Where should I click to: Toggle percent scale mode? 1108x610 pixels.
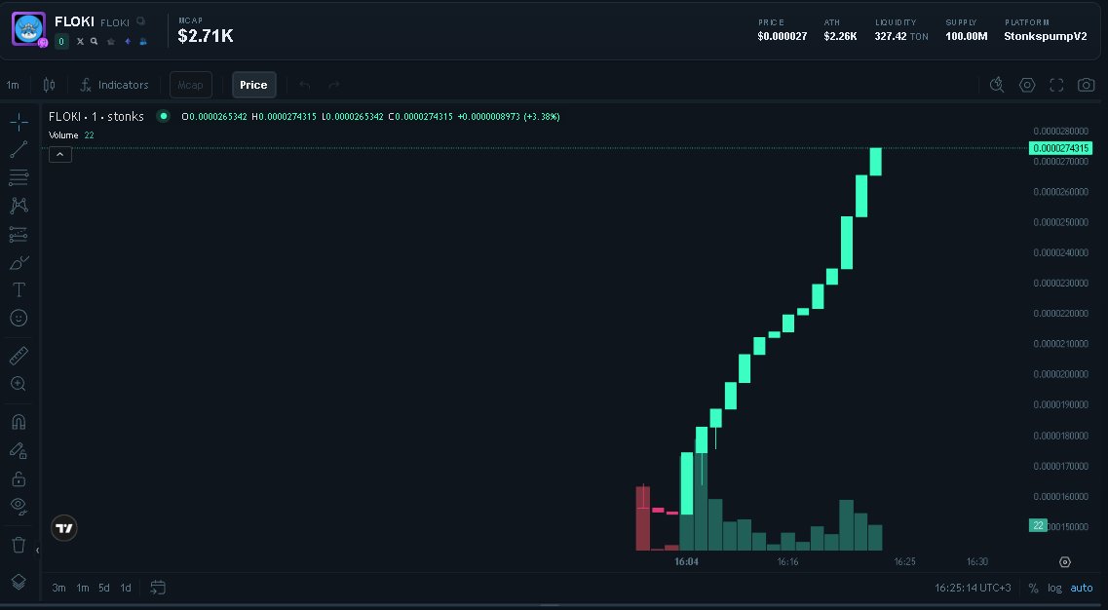pyautogui.click(x=1033, y=588)
